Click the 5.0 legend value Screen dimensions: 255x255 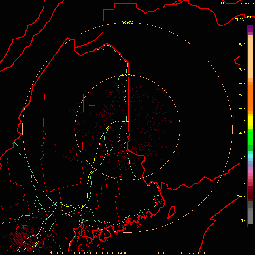pyautogui.click(x=242, y=107)
